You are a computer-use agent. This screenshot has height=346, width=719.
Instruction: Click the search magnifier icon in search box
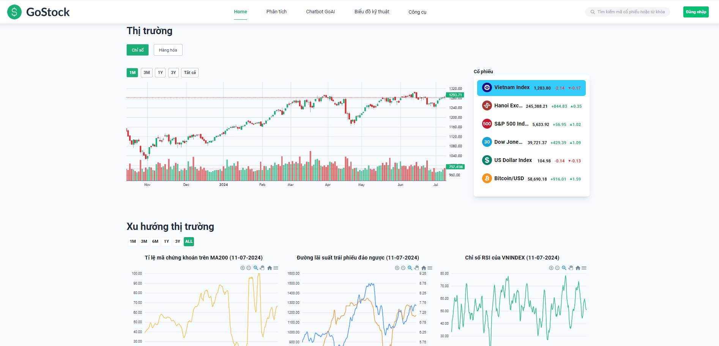point(593,12)
